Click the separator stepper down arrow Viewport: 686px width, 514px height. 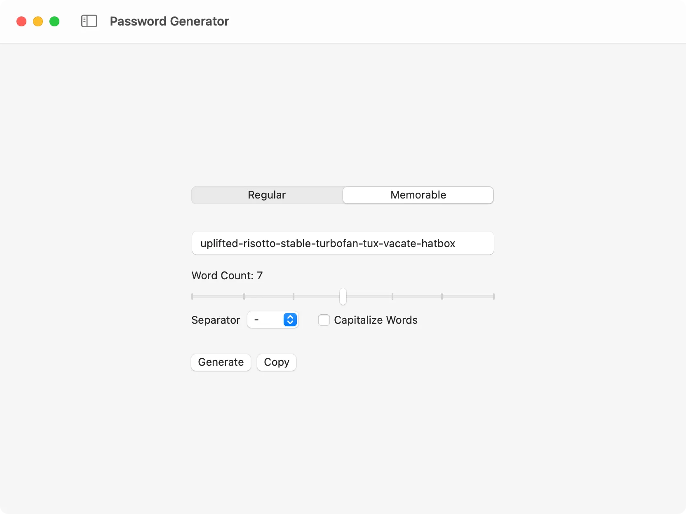pyautogui.click(x=291, y=323)
